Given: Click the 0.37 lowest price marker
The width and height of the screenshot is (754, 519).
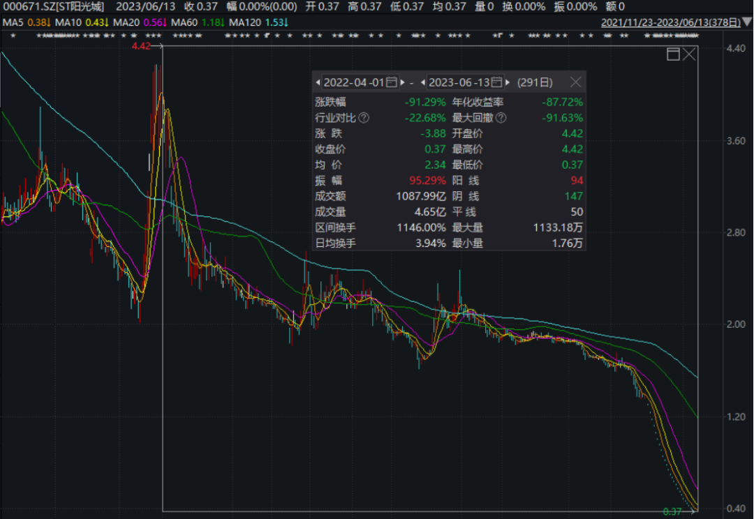Looking at the screenshot, I should [x=672, y=512].
